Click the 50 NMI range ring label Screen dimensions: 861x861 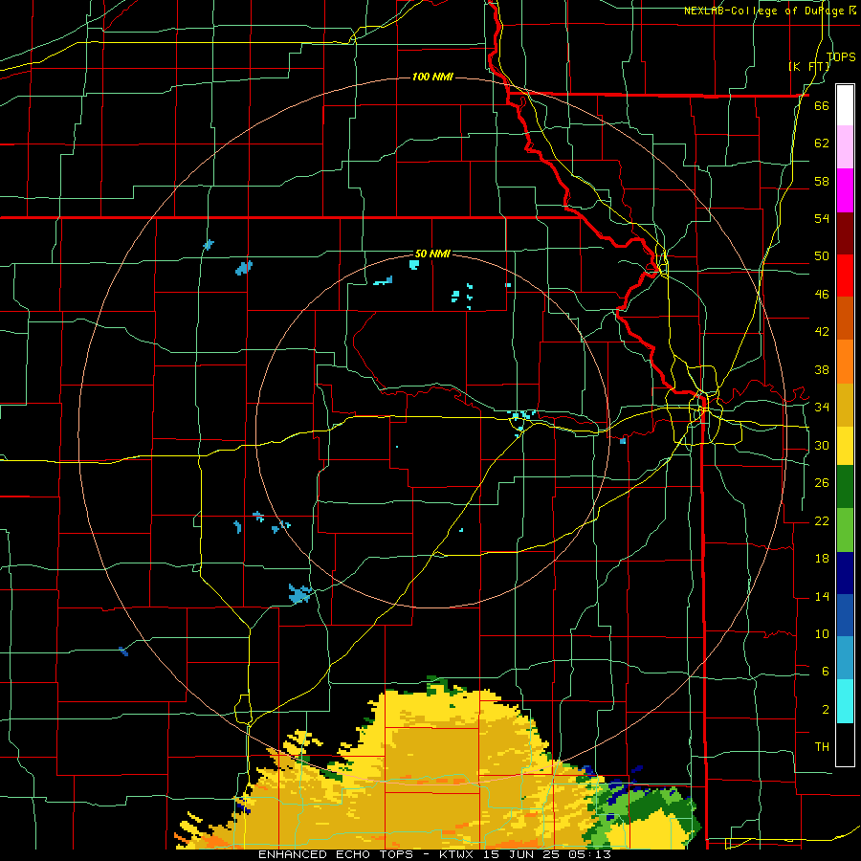(x=432, y=254)
